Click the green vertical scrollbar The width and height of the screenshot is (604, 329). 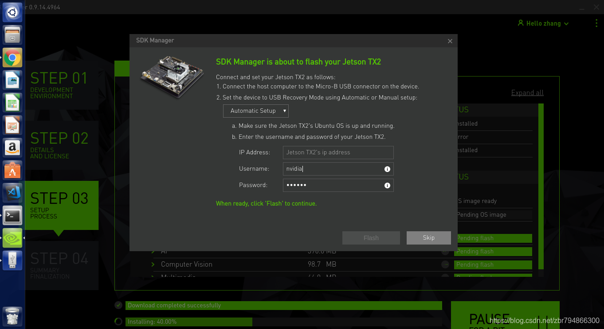[541, 186]
